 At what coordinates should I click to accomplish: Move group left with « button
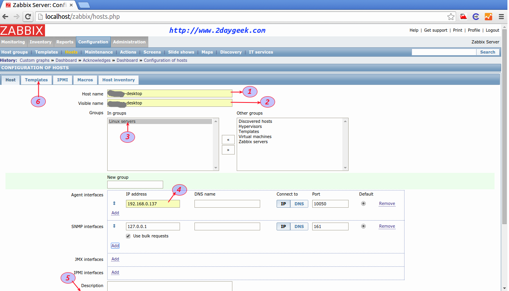point(228,140)
